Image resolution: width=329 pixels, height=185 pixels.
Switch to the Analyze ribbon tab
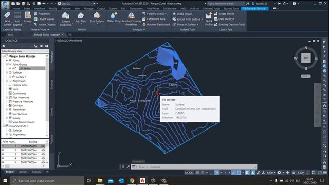[66, 9]
